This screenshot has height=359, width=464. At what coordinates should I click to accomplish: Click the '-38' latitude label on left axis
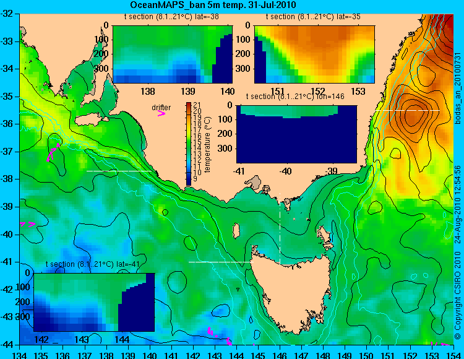coord(7,179)
